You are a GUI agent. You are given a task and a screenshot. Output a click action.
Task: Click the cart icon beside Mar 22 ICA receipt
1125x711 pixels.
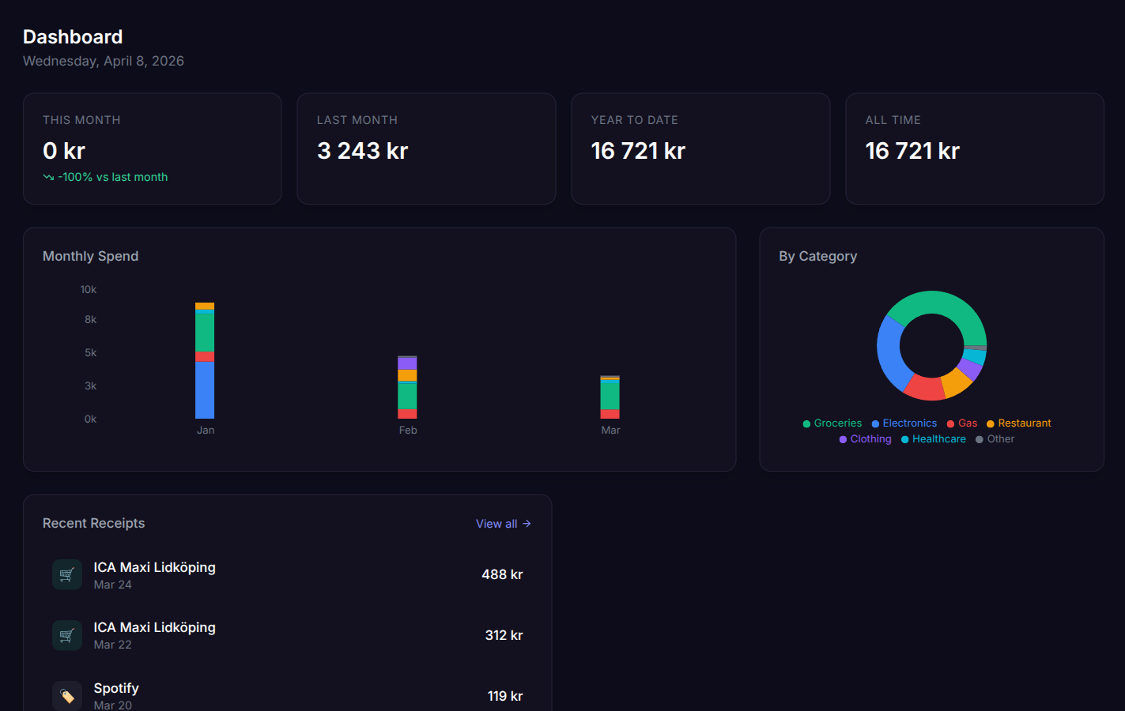point(67,634)
